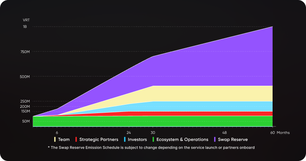Click the green Ecosystem & Operations legend swatch
Image resolution: width=306 pixels, height=161 pixels.
154,139
